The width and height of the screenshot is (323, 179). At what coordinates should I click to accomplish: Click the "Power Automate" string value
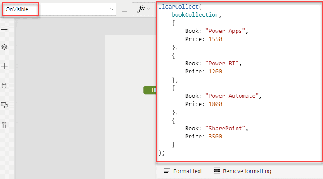pos(232,96)
